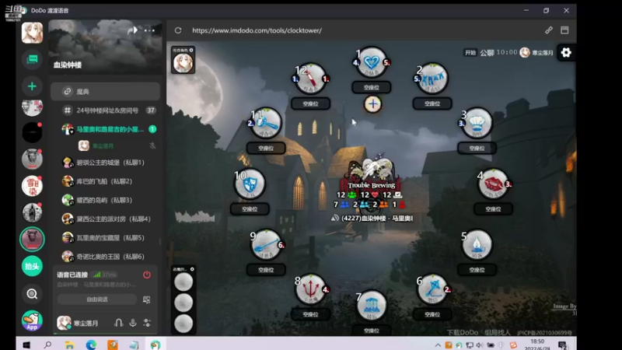The image size is (622, 350).
Task: Open seat 7 blue building role token
Action: click(372, 306)
